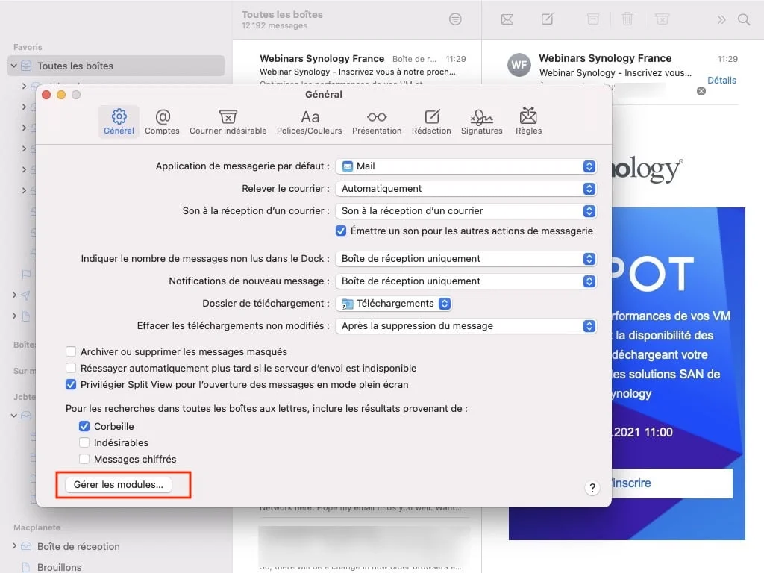Click the archive toolbar icon
Viewport: 764px width, 573px height.
593,19
